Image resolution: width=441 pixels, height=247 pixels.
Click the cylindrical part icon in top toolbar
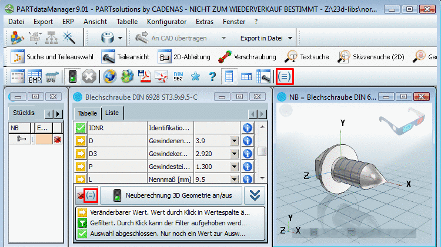click(x=108, y=38)
